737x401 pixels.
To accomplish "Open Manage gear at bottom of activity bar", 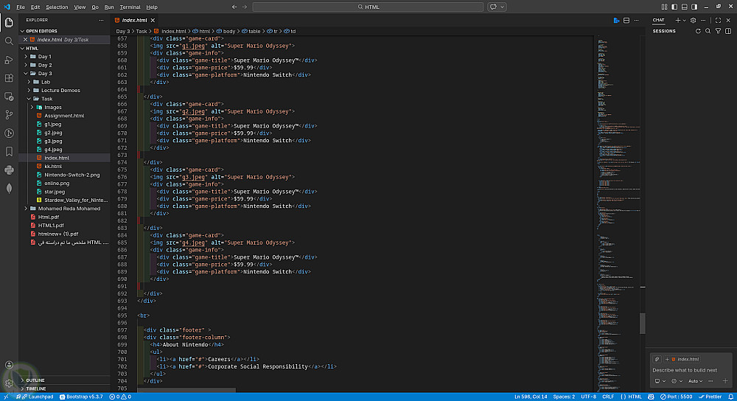I will (9, 383).
